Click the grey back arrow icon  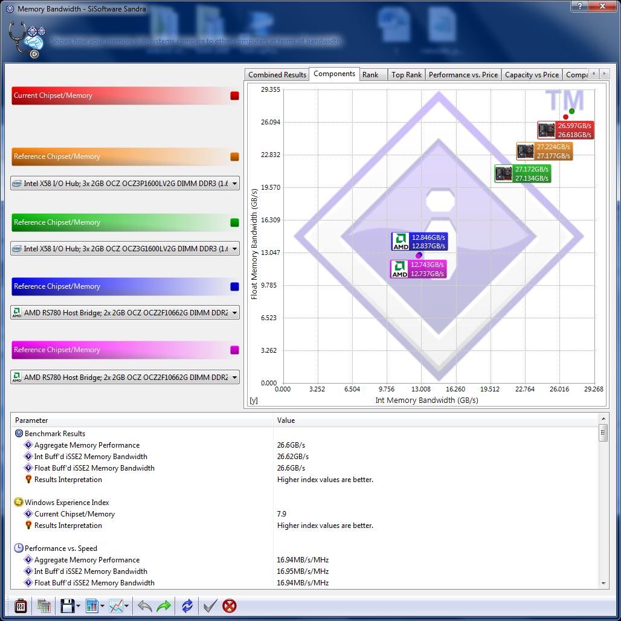coord(144,606)
